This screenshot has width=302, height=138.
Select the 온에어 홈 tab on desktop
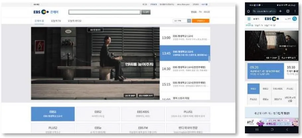pos(39,21)
